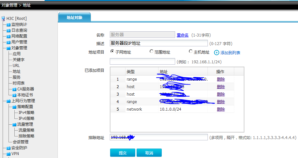Click the 排除地址 input field
The width and height of the screenshot is (298, 158).
[159, 137]
